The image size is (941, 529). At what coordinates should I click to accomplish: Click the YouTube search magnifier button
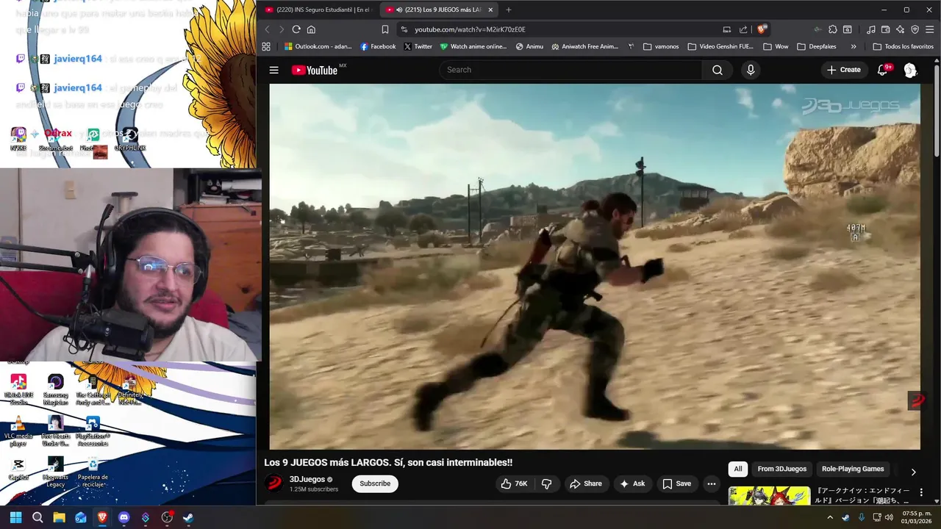pos(718,70)
